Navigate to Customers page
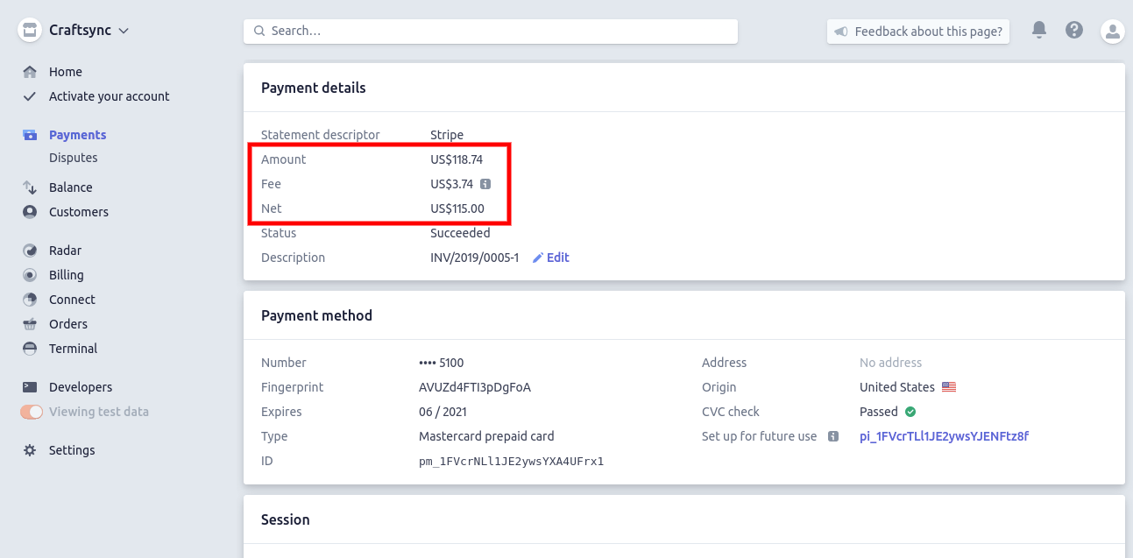This screenshot has height=558, width=1133. (x=79, y=212)
